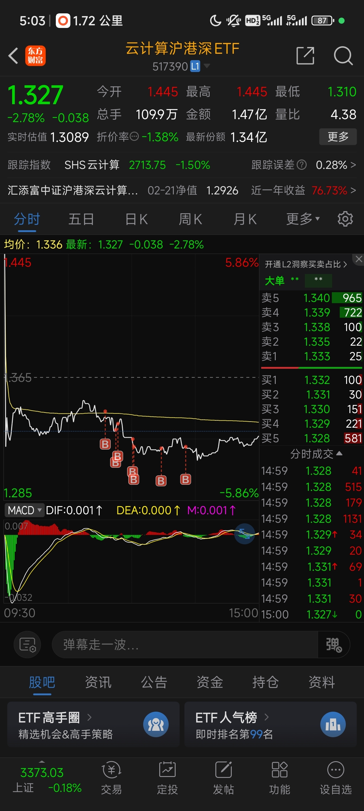The height and width of the screenshot is (811, 364).
Task: Tap the large price 1.327
Action: 35,95
